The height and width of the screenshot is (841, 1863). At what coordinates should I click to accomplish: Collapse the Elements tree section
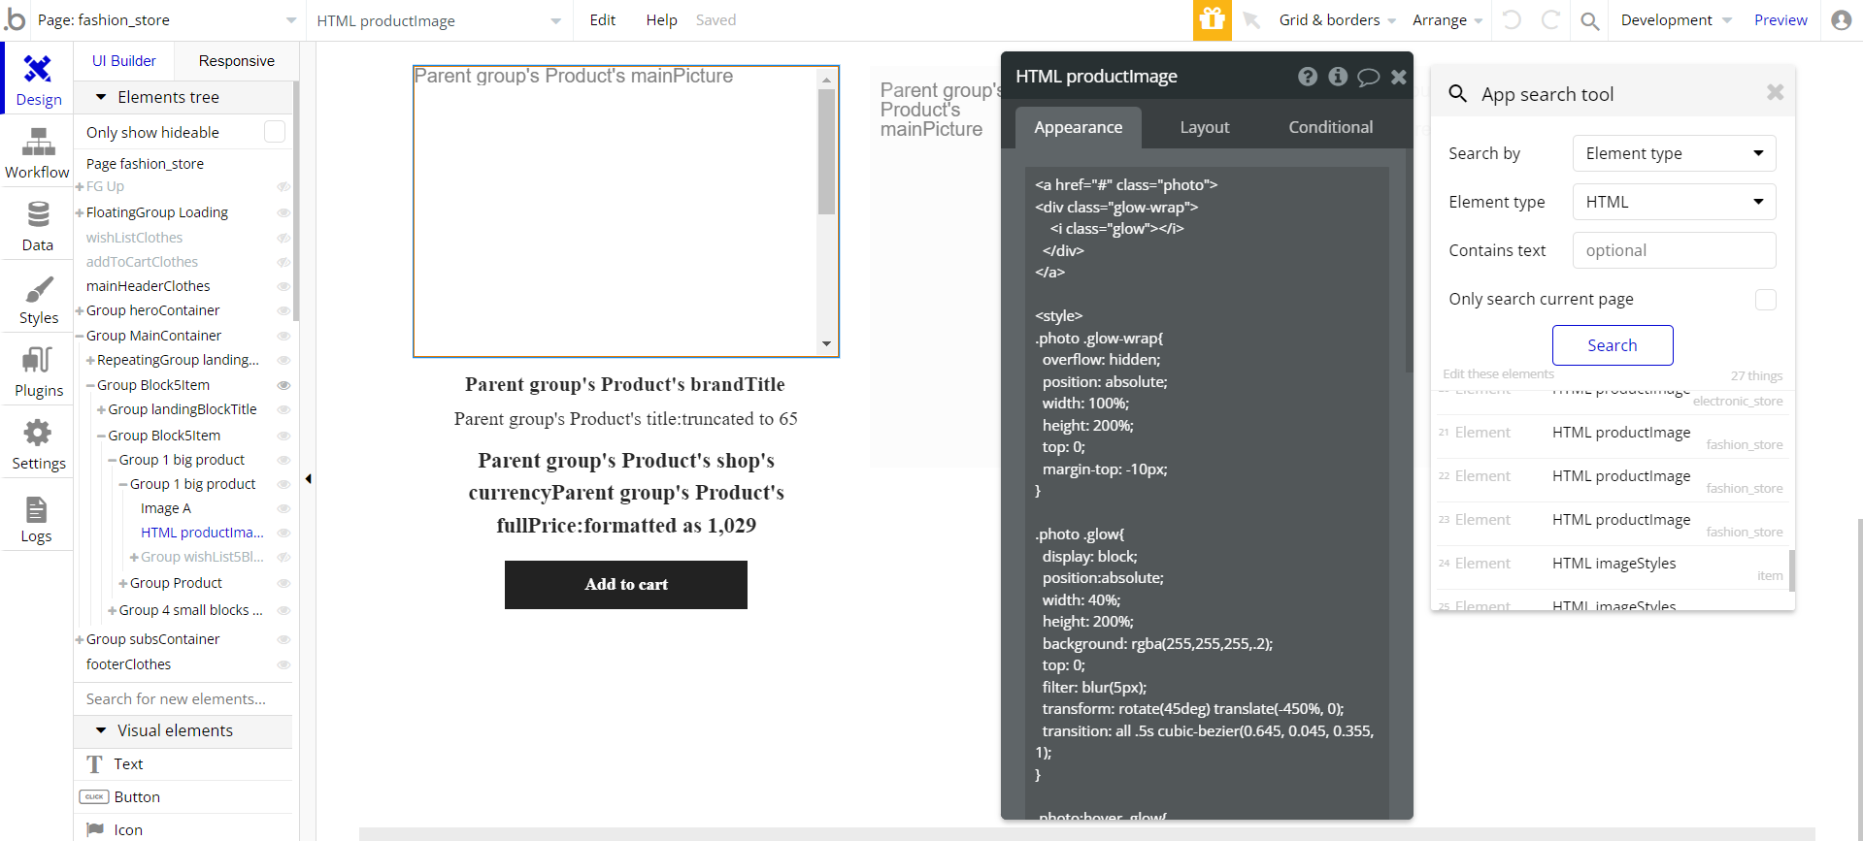coord(101,97)
